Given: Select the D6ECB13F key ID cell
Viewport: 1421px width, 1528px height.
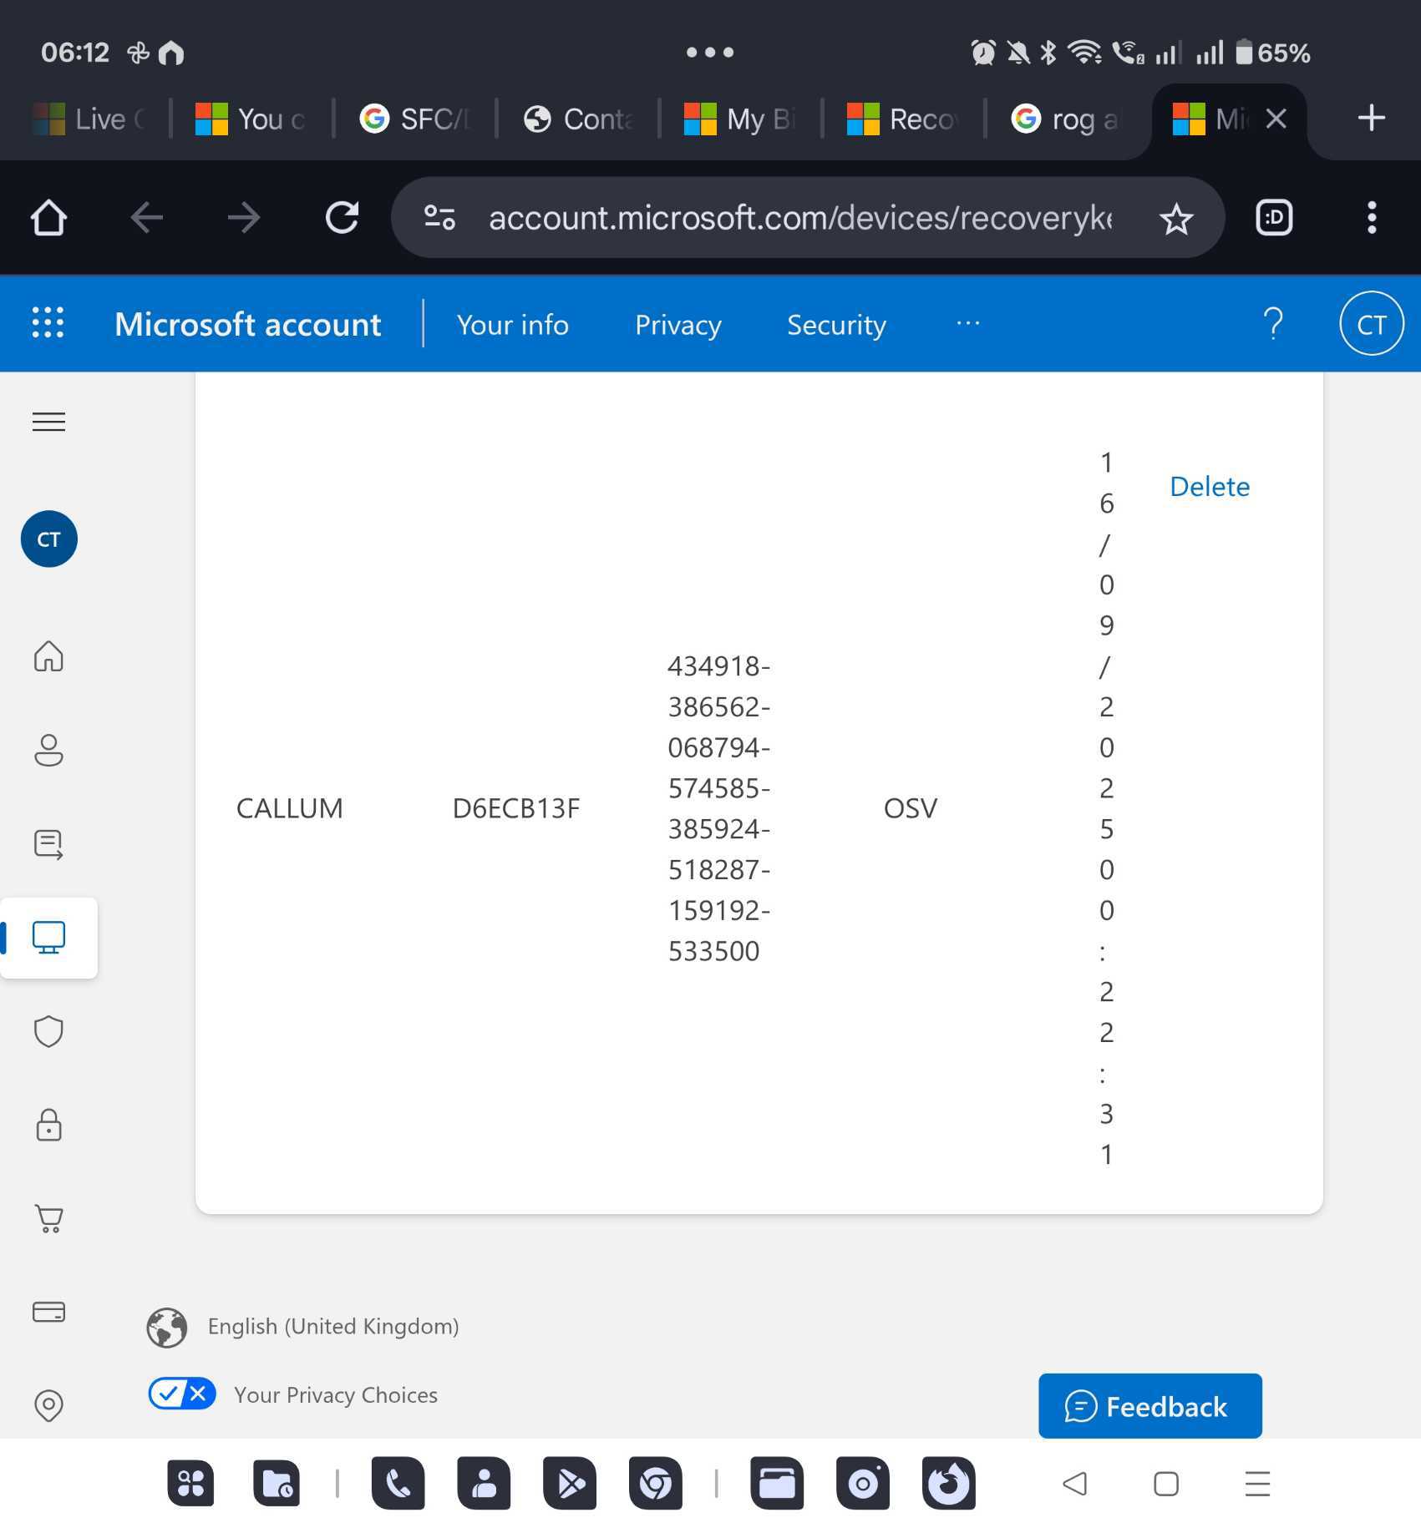Looking at the screenshot, I should click(x=516, y=808).
